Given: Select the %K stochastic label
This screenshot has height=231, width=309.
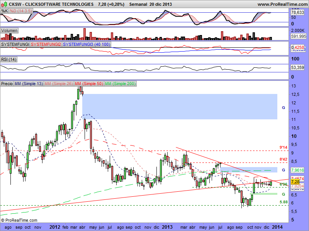Looking at the screenshot, I should 5,11.
